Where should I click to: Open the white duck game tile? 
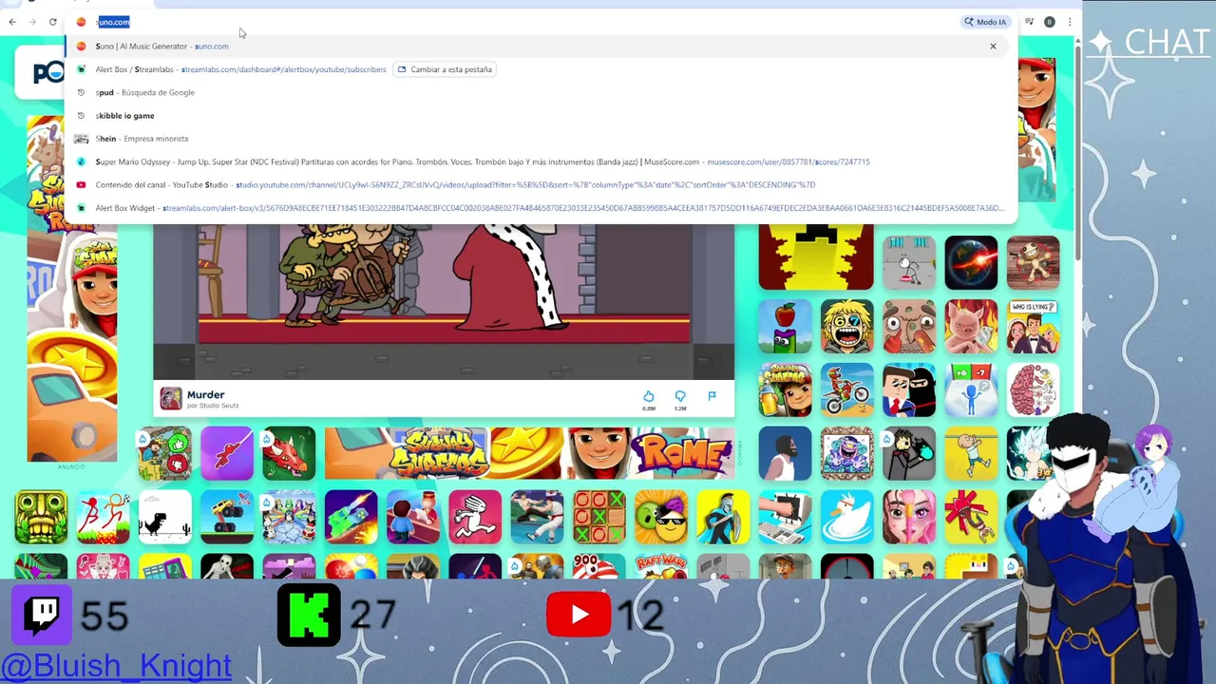click(x=847, y=517)
